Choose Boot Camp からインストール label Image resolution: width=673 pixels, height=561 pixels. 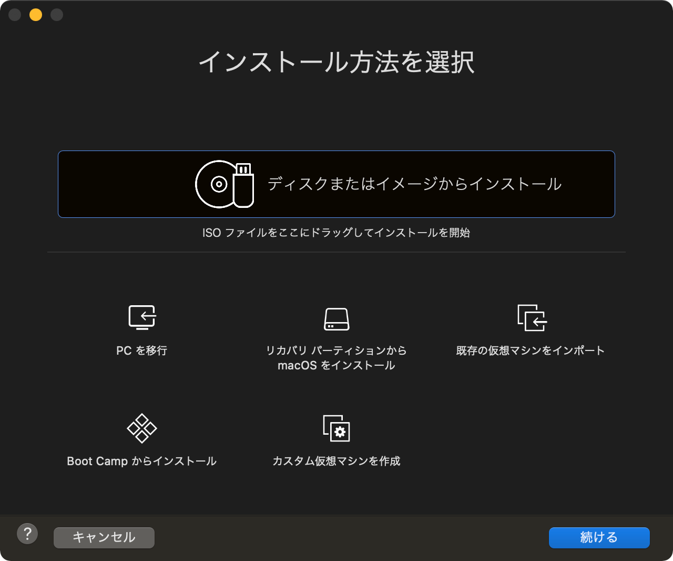(x=142, y=461)
